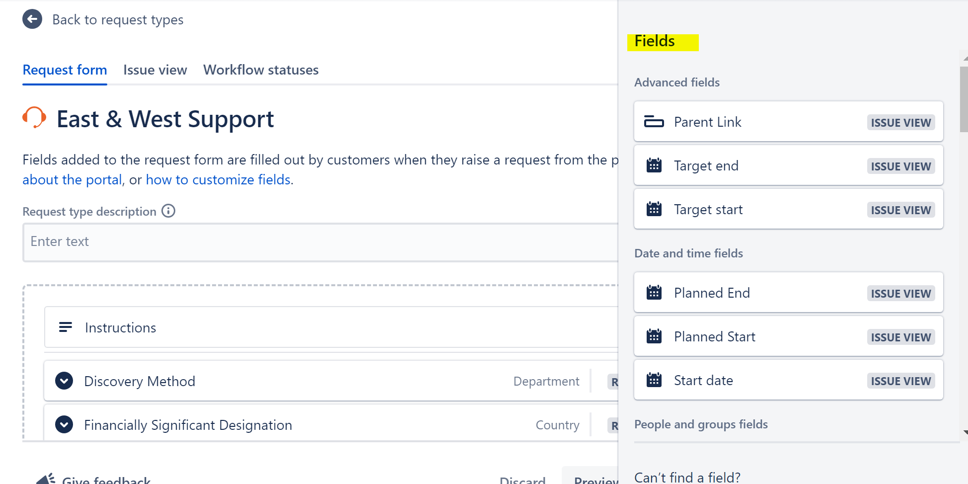Select the headset icon next to East & West Support
Image resolution: width=968 pixels, height=484 pixels.
point(33,118)
